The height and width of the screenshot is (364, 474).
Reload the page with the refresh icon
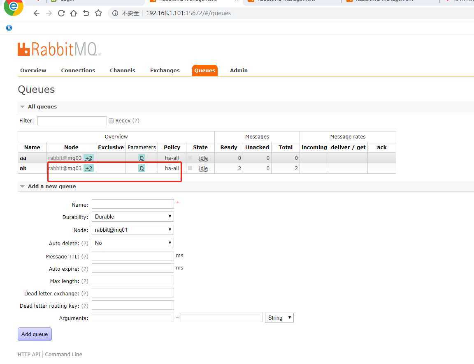(x=61, y=13)
